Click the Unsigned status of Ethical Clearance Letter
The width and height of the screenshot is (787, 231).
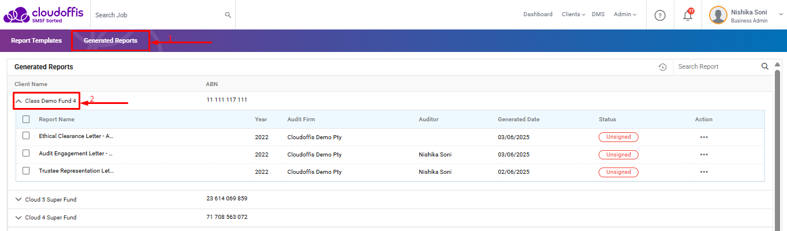pyautogui.click(x=618, y=137)
